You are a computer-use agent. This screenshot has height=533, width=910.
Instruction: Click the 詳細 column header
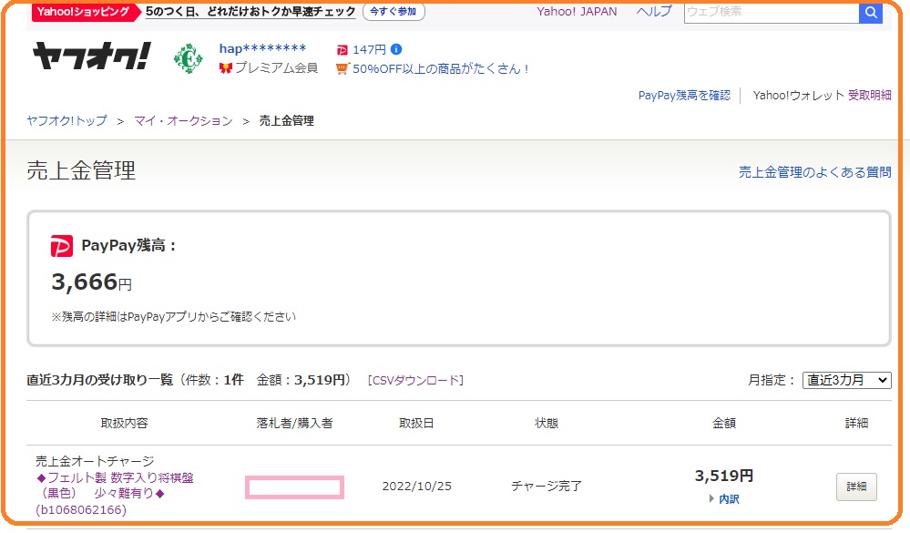coord(856,424)
